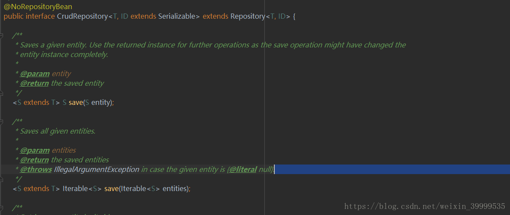Click the highlighted selection after the null literal
This screenshot has height=215, width=510.
(392, 169)
